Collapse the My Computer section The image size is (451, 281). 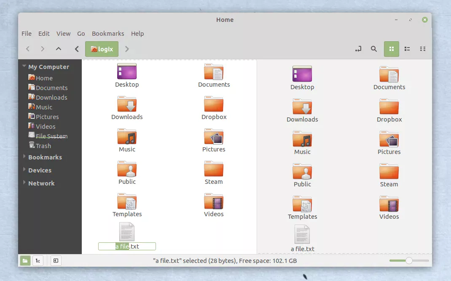pyautogui.click(x=24, y=66)
